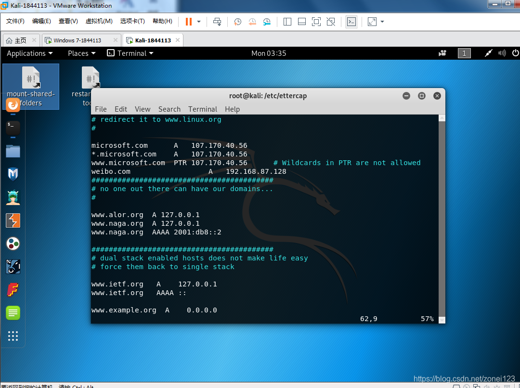Click the workspace 1 indicator

[x=464, y=53]
